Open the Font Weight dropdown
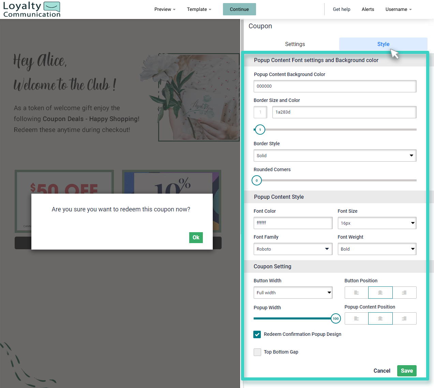Screen dimensions: 434x388 click(377, 249)
